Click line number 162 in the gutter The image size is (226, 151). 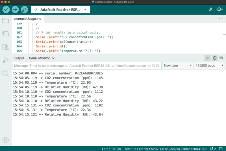tap(19, 37)
